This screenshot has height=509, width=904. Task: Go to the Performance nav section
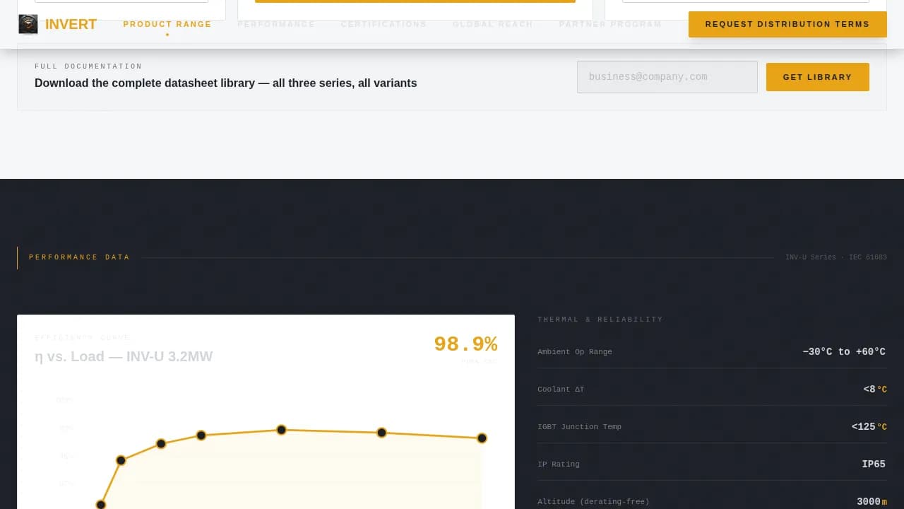pyautogui.click(x=276, y=24)
